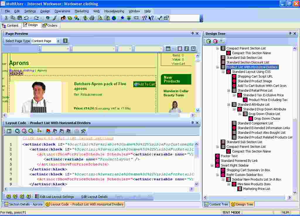Collapse the Product List With Horizontal Dividers node
Image resolution: width=300 pixels, height=216 pixels.
click(x=218, y=67)
